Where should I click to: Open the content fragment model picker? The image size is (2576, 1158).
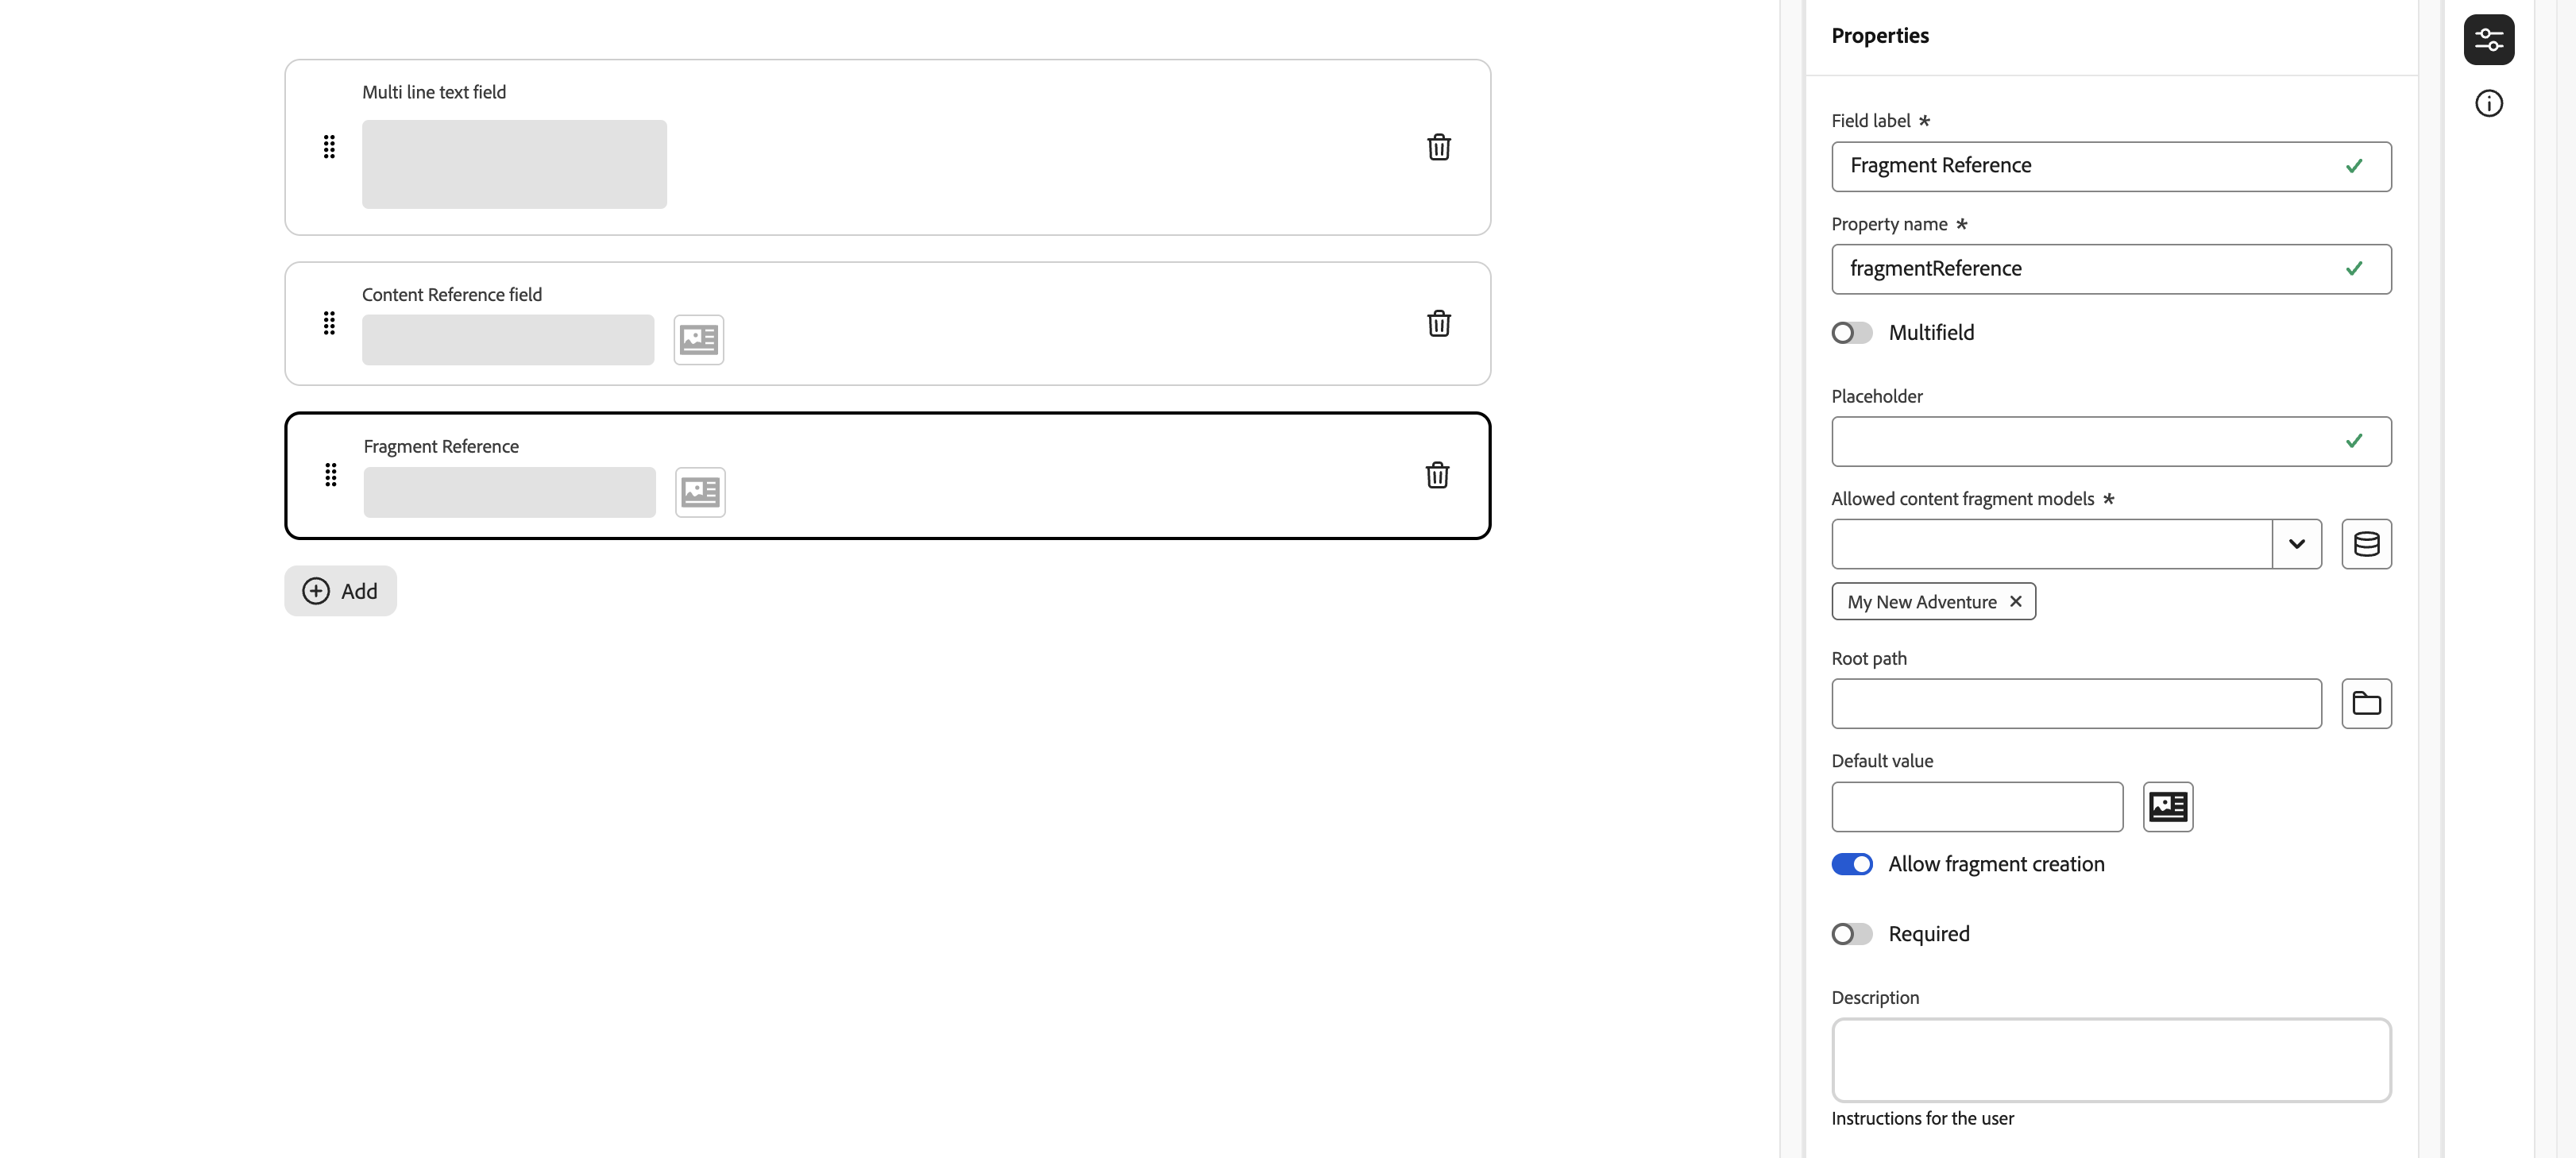pyautogui.click(x=2365, y=544)
